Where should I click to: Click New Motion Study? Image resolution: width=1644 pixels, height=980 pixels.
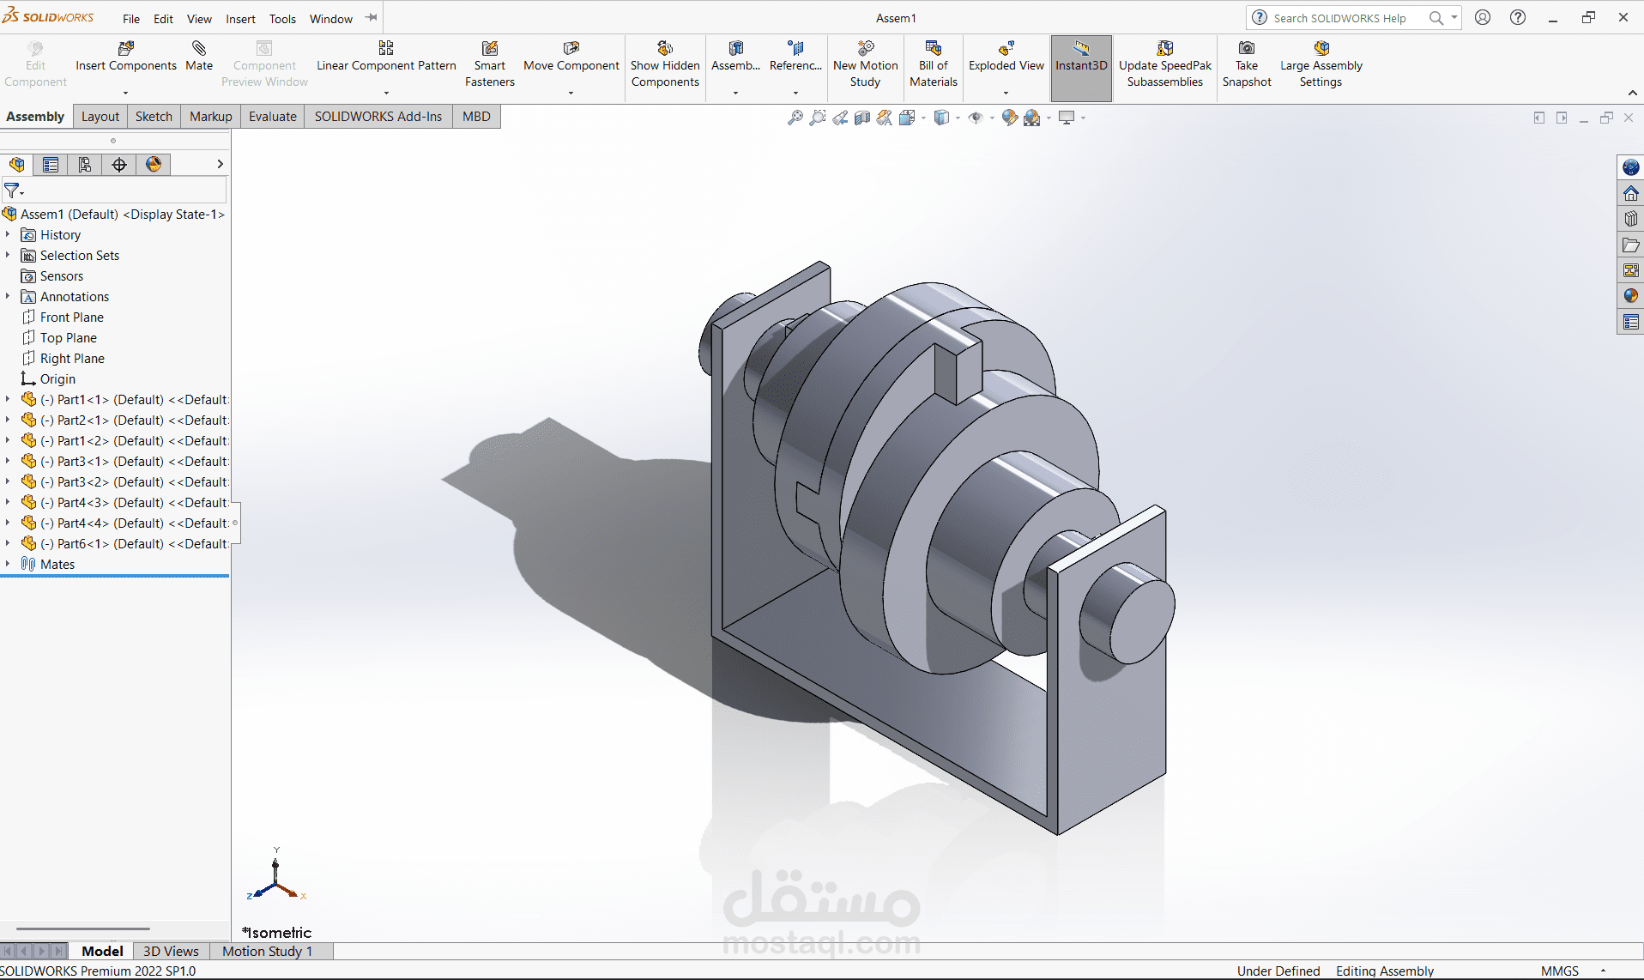click(865, 64)
